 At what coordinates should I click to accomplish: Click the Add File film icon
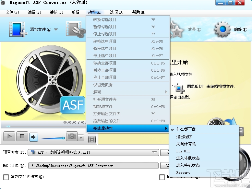coord(18,30)
